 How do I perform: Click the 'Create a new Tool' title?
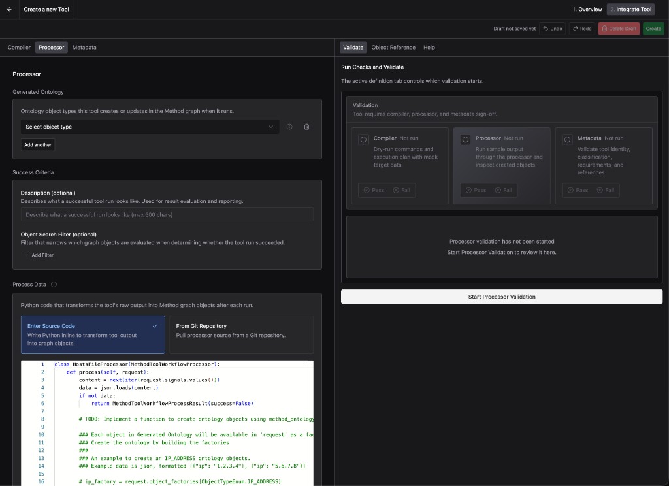[x=46, y=9]
